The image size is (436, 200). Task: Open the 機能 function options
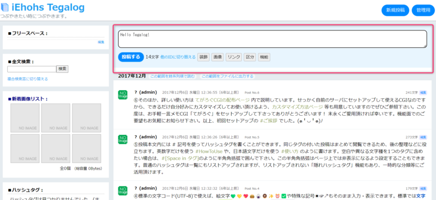(x=264, y=57)
